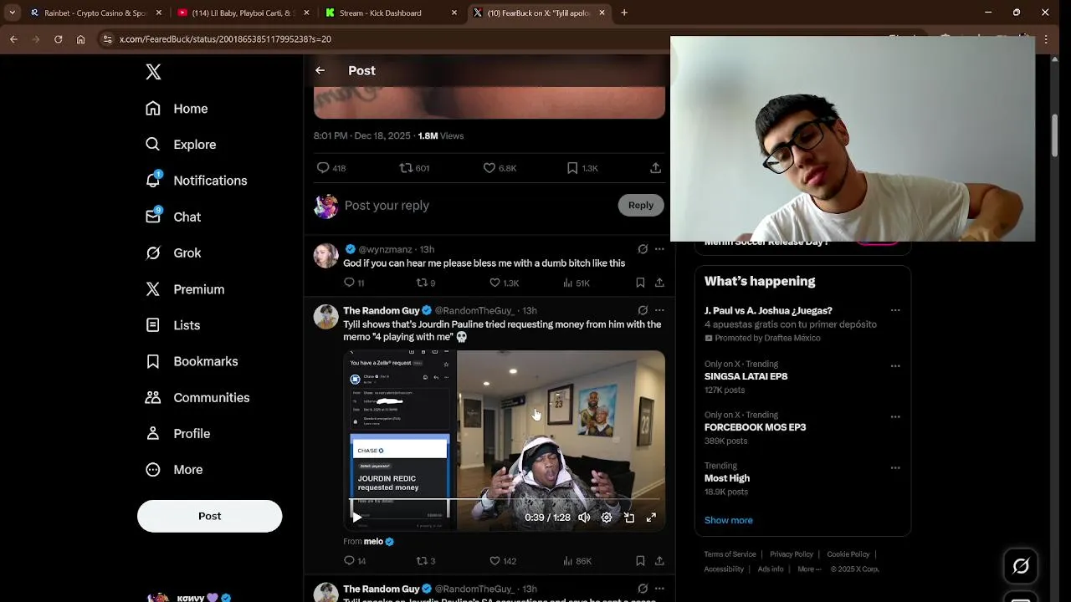The height and width of the screenshot is (602, 1071).
Task: Click the white Post button in sidebar
Action: point(209,516)
